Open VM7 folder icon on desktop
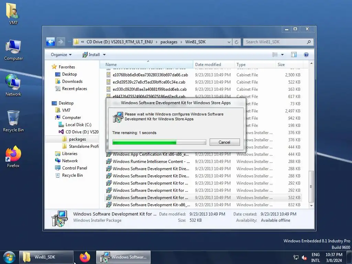 [13, 13]
